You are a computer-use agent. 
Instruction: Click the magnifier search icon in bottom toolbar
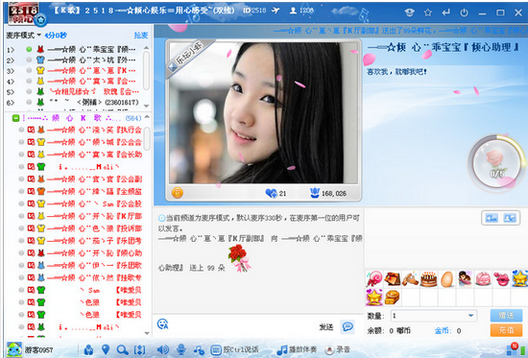point(122,350)
